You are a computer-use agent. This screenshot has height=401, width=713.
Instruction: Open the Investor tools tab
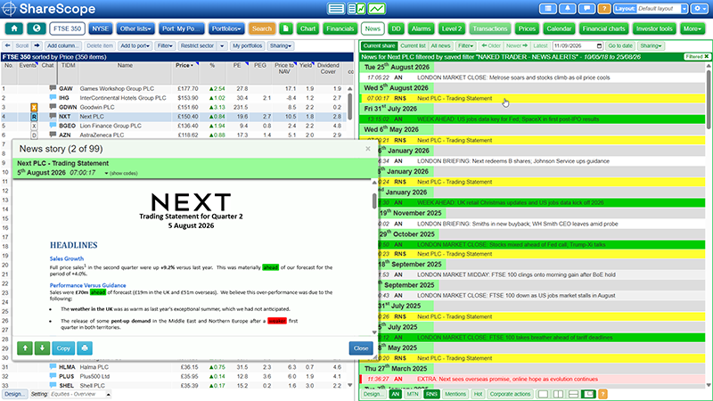[654, 29]
